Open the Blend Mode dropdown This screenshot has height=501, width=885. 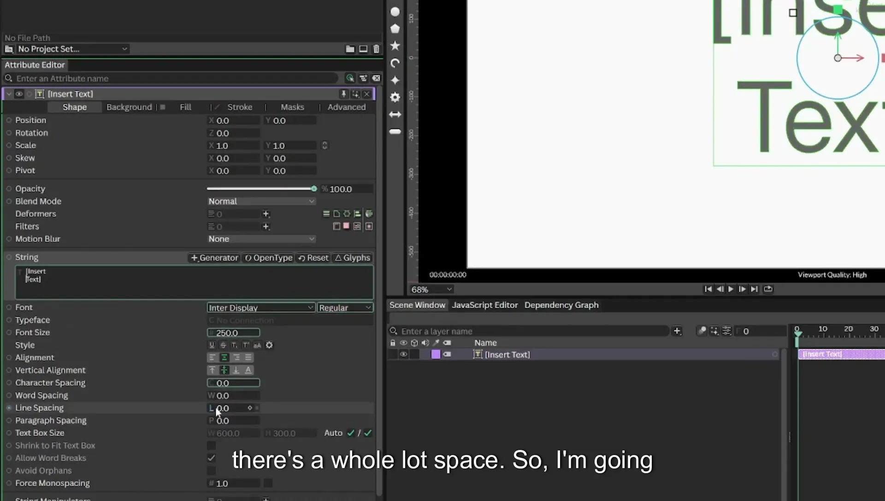[x=261, y=201]
